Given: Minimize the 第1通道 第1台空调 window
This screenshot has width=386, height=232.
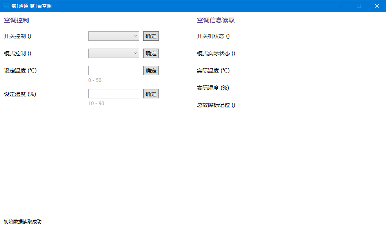Looking at the screenshot, I should click(x=341, y=6).
